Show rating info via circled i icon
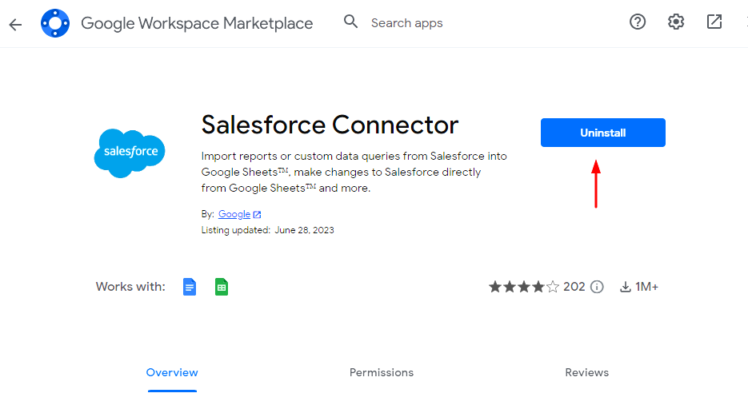The width and height of the screenshot is (748, 405). 597,287
